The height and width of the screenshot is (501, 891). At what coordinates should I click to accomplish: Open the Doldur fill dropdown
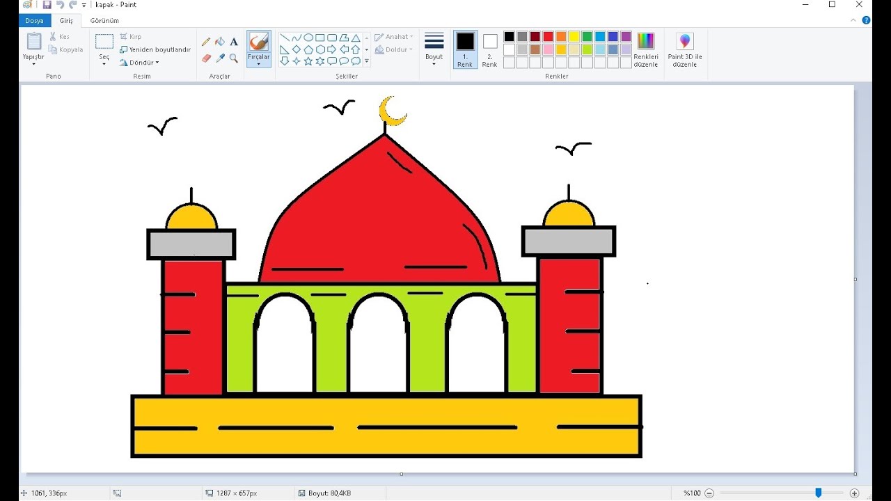click(394, 49)
